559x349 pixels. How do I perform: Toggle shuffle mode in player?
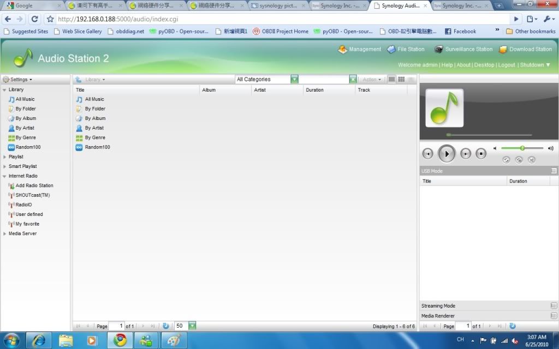click(x=532, y=160)
